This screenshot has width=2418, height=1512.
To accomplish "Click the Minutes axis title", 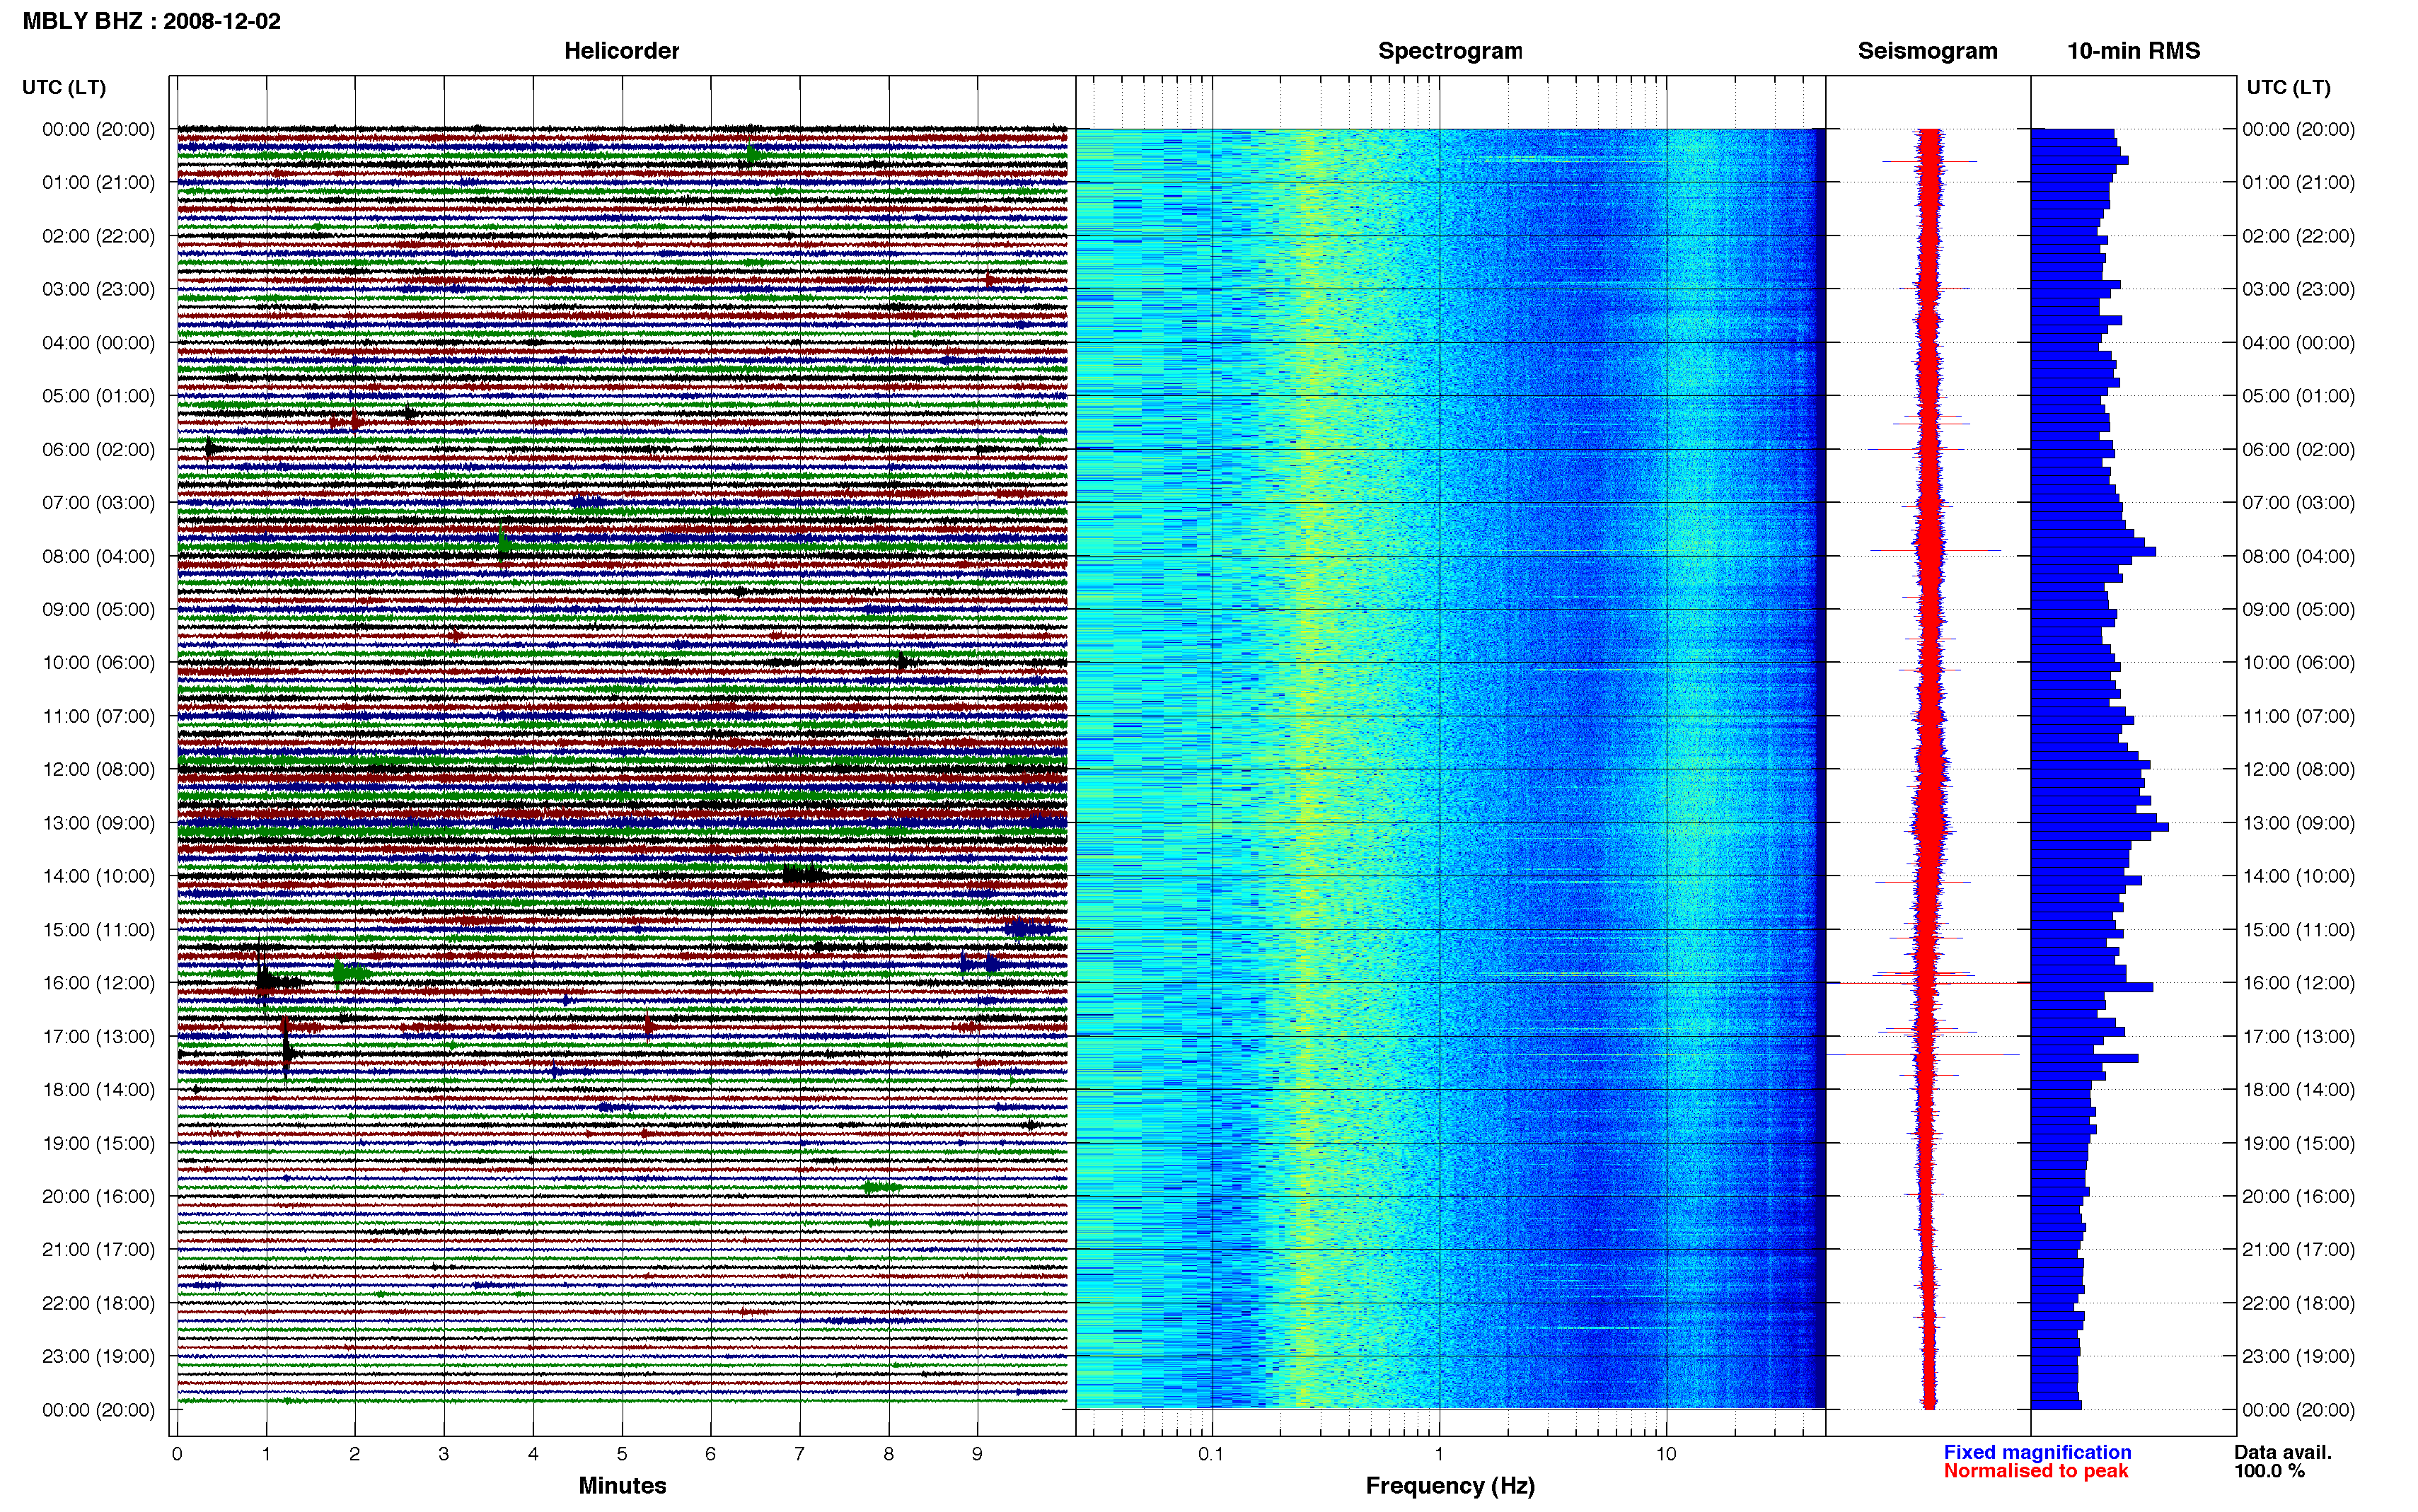I will [622, 1485].
